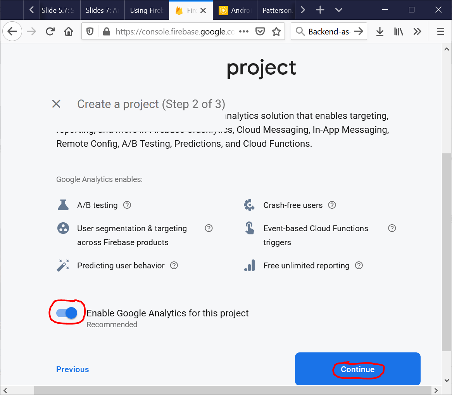Viewport: 452px width, 395px height.
Task: Open the Library bookshelf icon
Action: [x=399, y=31]
